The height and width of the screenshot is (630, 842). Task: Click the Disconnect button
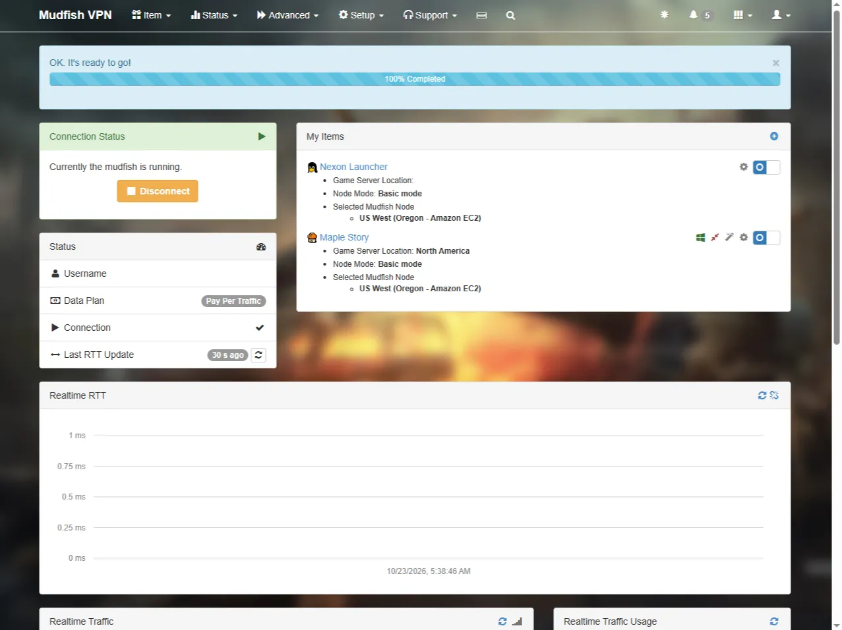pos(158,191)
